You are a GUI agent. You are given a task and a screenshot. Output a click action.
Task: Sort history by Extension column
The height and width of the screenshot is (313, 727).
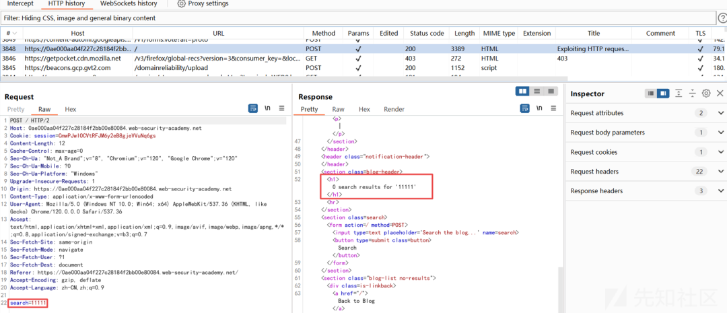tap(537, 34)
